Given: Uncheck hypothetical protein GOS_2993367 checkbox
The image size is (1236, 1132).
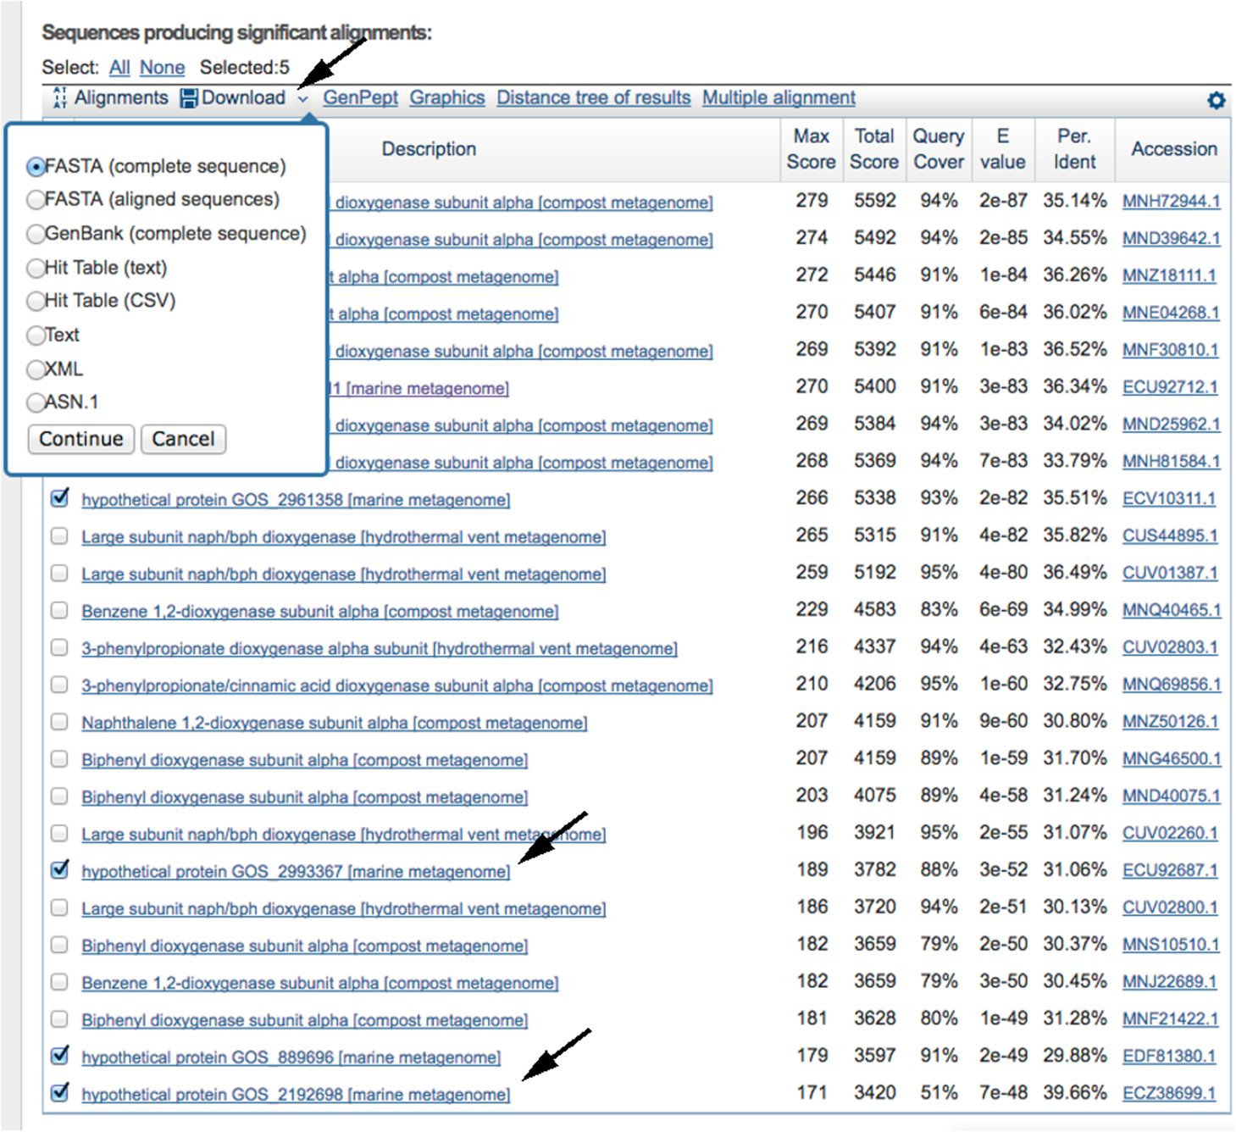Looking at the screenshot, I should [59, 869].
